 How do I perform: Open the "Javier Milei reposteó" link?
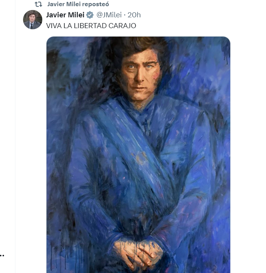pos(78,4)
